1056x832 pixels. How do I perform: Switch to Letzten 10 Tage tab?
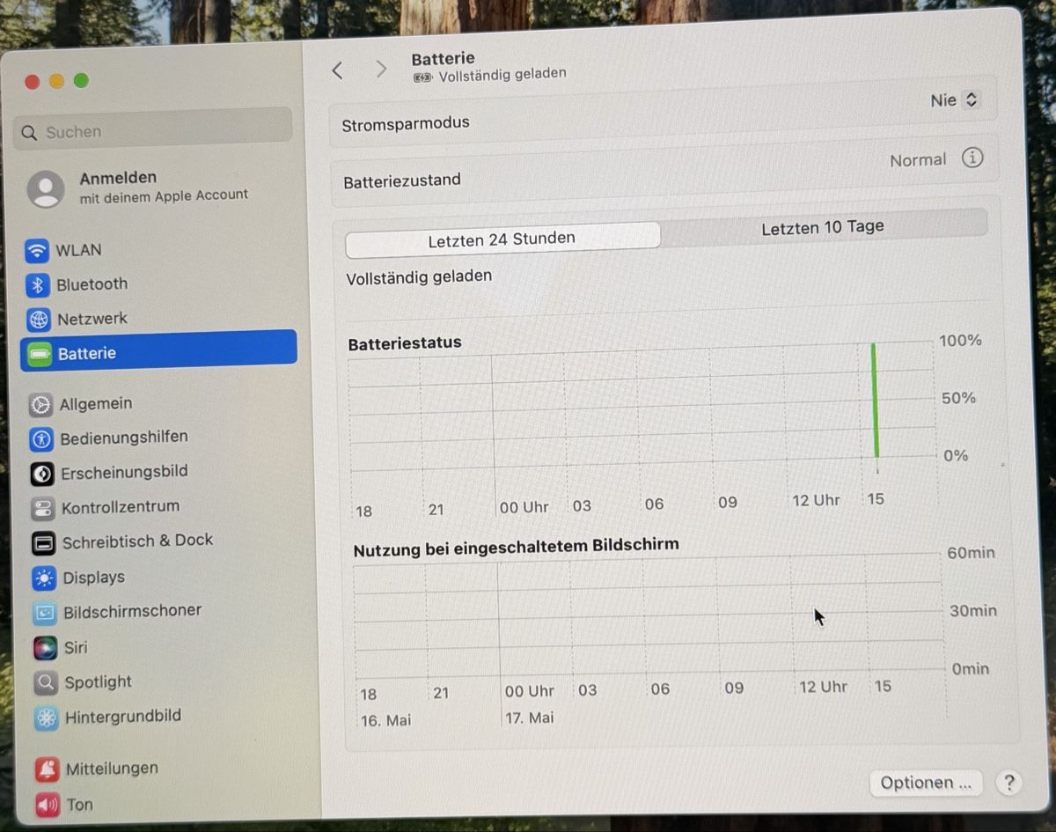click(x=823, y=227)
